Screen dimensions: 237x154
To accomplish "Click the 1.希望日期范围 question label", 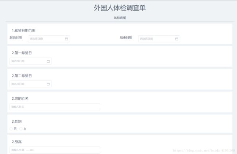I will coord(24,31).
